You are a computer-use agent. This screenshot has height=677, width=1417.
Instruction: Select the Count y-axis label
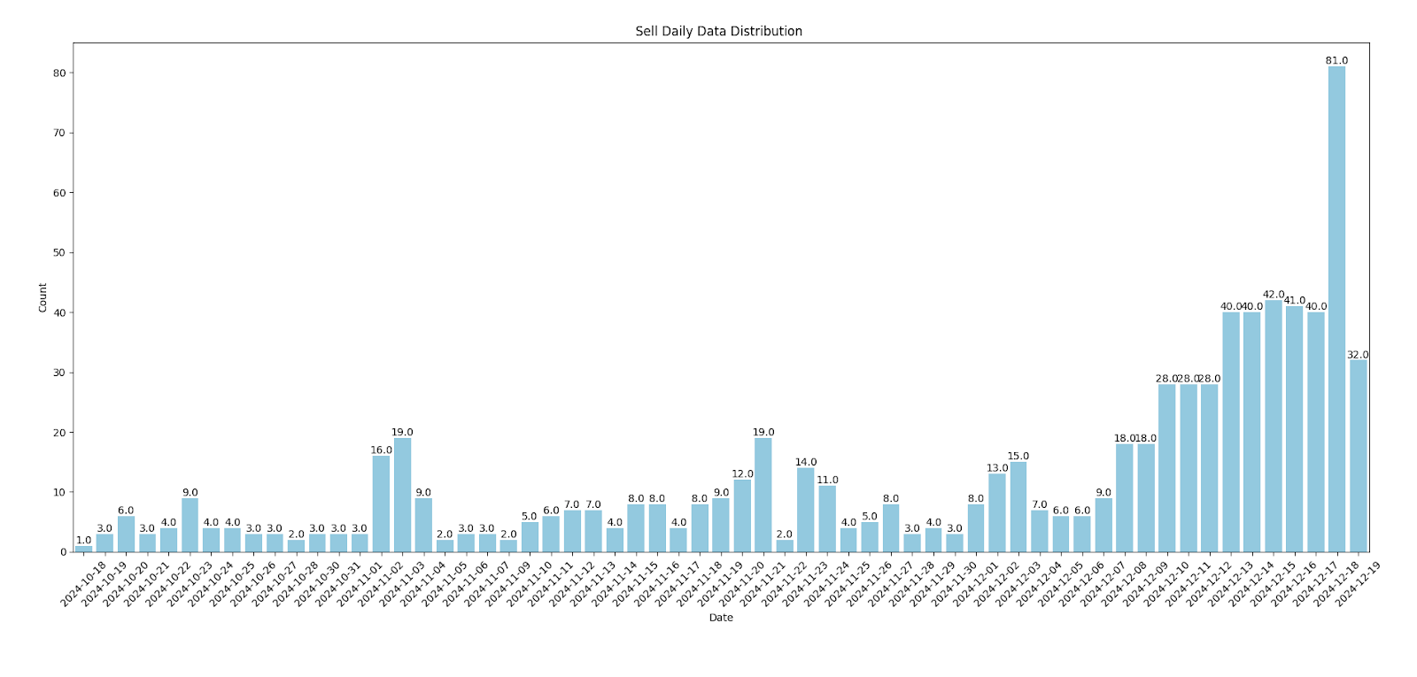[x=43, y=297]
